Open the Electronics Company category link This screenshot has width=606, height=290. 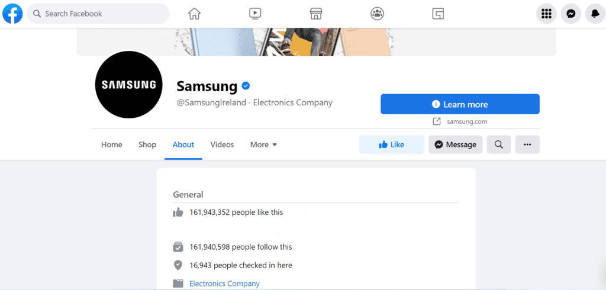[x=224, y=283]
